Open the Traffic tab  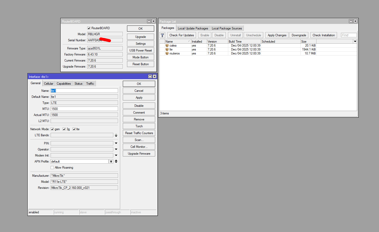pos(90,84)
